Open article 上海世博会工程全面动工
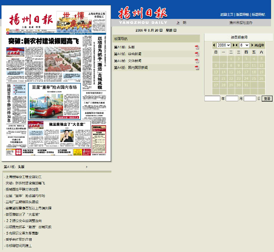This screenshot has width=274, height=252. point(23,177)
